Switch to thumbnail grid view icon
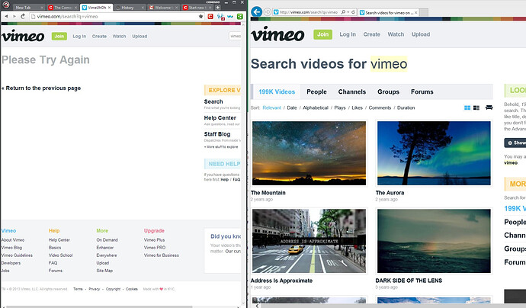 [467, 107]
